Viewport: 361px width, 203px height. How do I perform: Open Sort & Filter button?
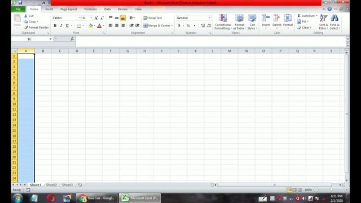coord(323,22)
